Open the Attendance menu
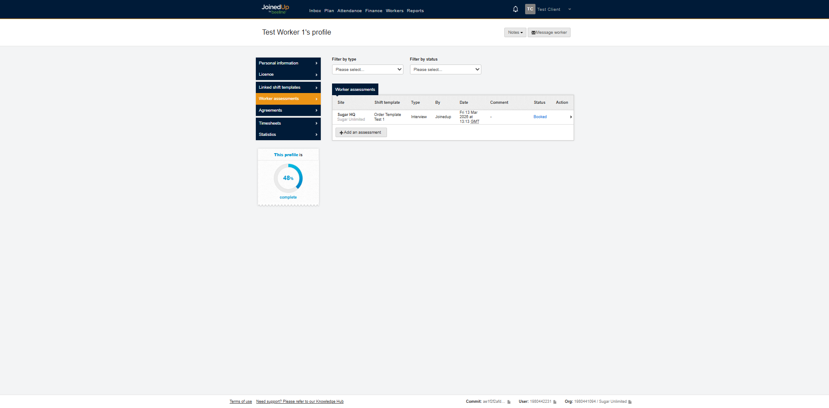 tap(349, 11)
